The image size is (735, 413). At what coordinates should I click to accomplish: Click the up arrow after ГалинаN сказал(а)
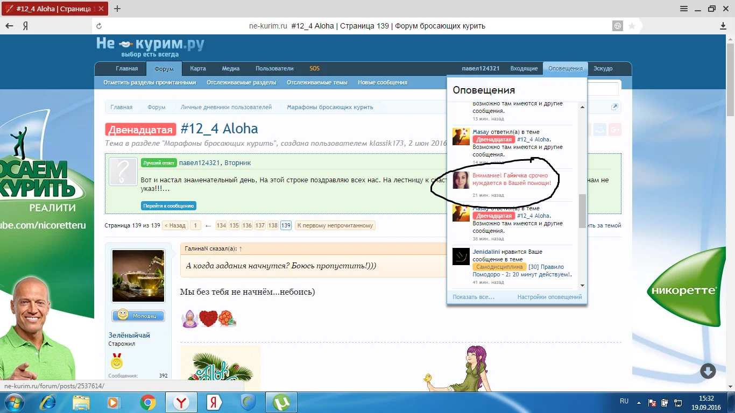click(x=241, y=248)
